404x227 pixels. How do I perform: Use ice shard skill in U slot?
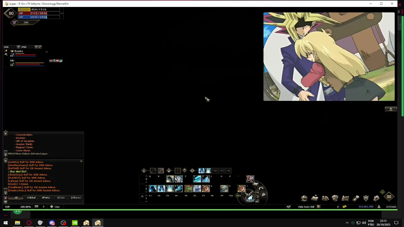(x=206, y=179)
